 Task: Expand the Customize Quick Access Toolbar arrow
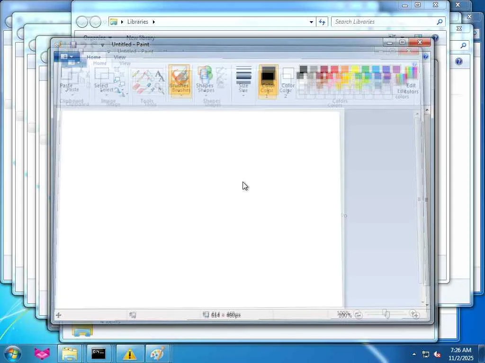(x=102, y=45)
